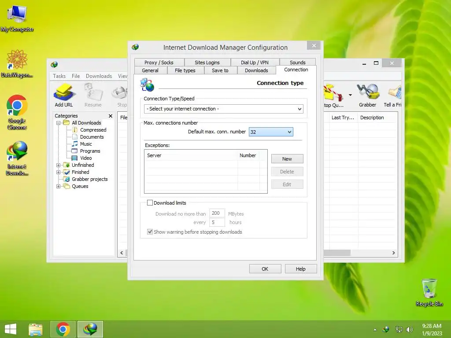Click the Delete exception button

[x=287, y=172]
